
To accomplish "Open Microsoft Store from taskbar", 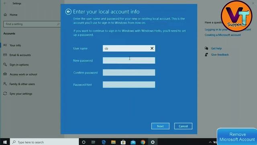I will click(x=123, y=142).
